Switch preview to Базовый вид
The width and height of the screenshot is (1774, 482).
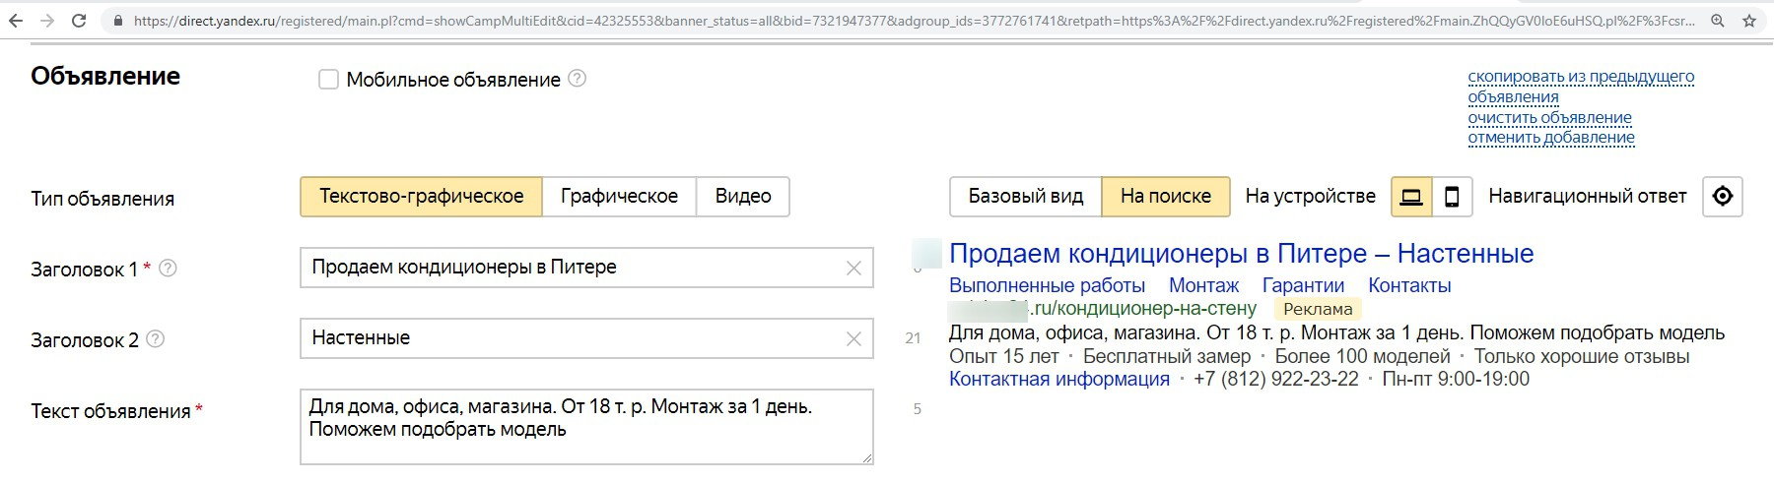1025,197
